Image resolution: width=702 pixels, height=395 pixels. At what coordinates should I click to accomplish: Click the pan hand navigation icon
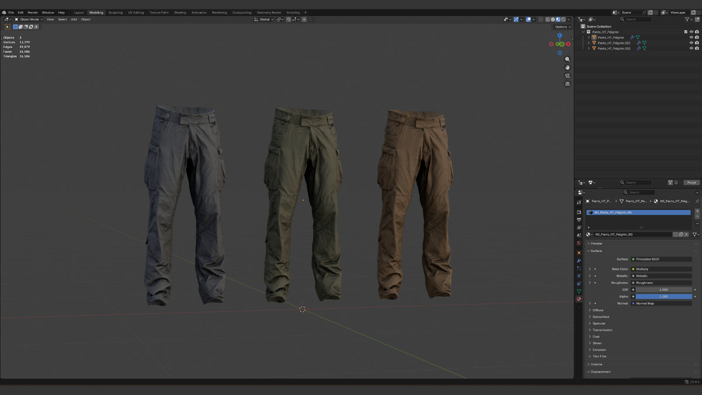pyautogui.click(x=567, y=67)
